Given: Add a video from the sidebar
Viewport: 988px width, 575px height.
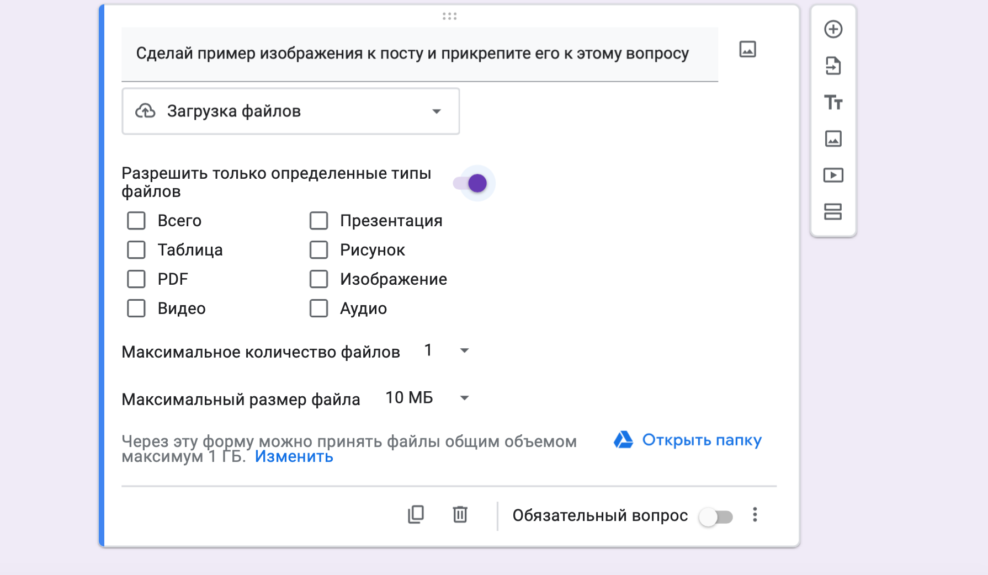Looking at the screenshot, I should coord(833,175).
